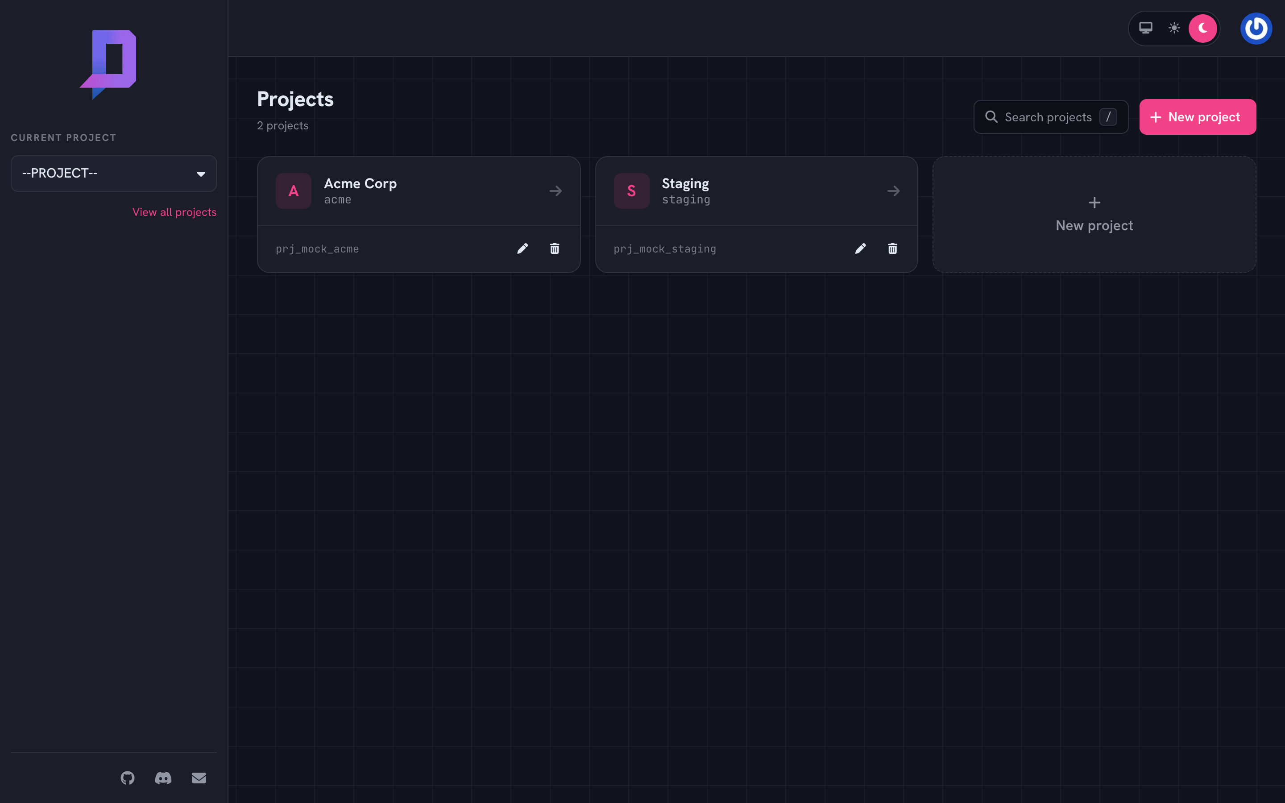Open the Acme Corp project arrow

(x=555, y=190)
